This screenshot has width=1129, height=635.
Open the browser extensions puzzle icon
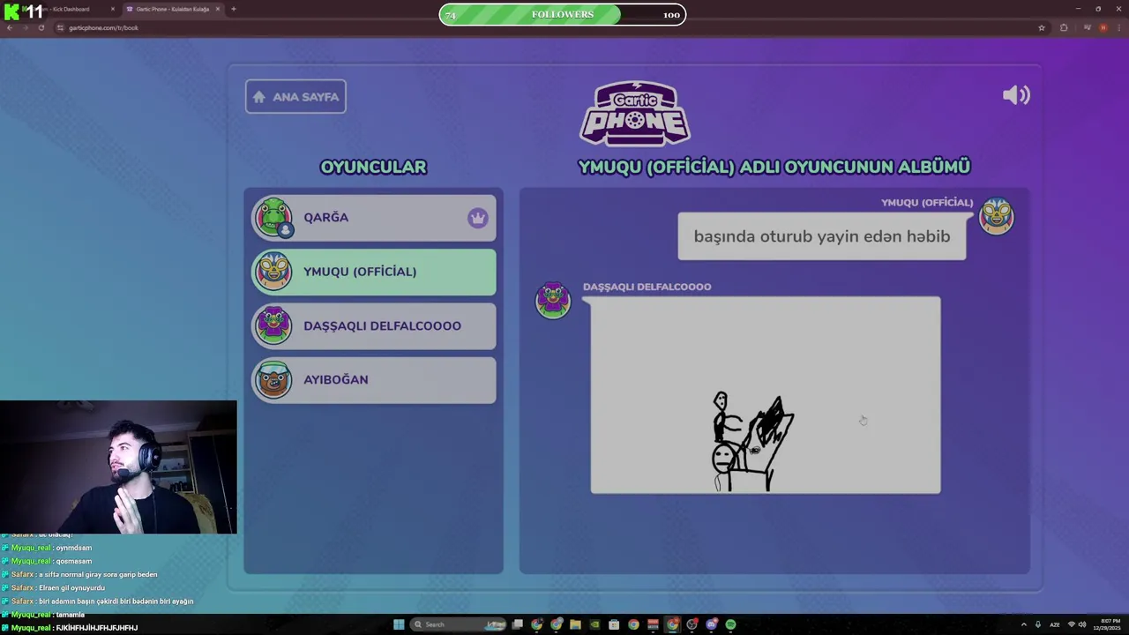(x=1064, y=27)
